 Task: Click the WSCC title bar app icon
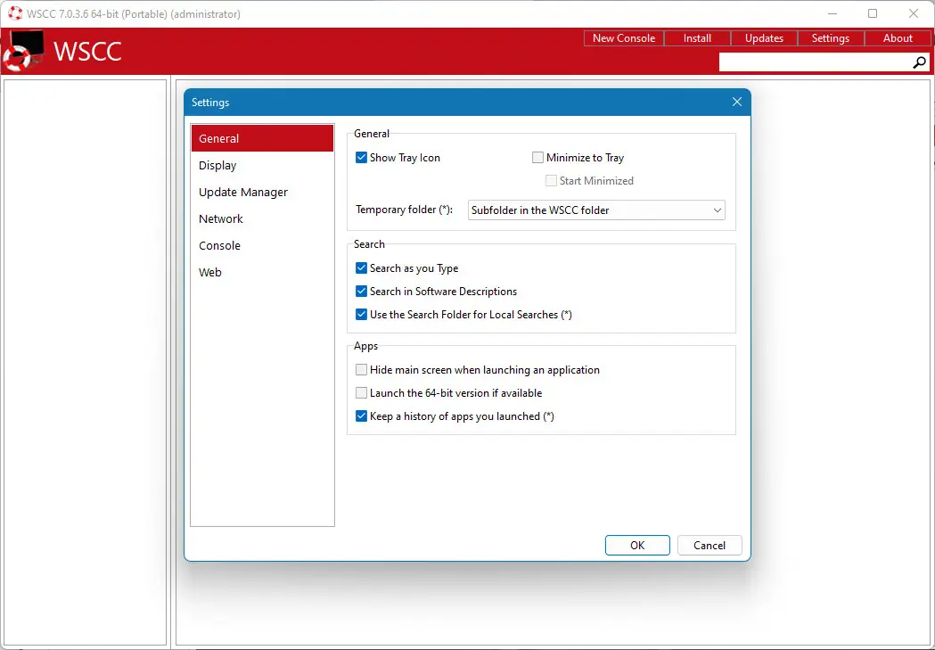pyautogui.click(x=15, y=13)
